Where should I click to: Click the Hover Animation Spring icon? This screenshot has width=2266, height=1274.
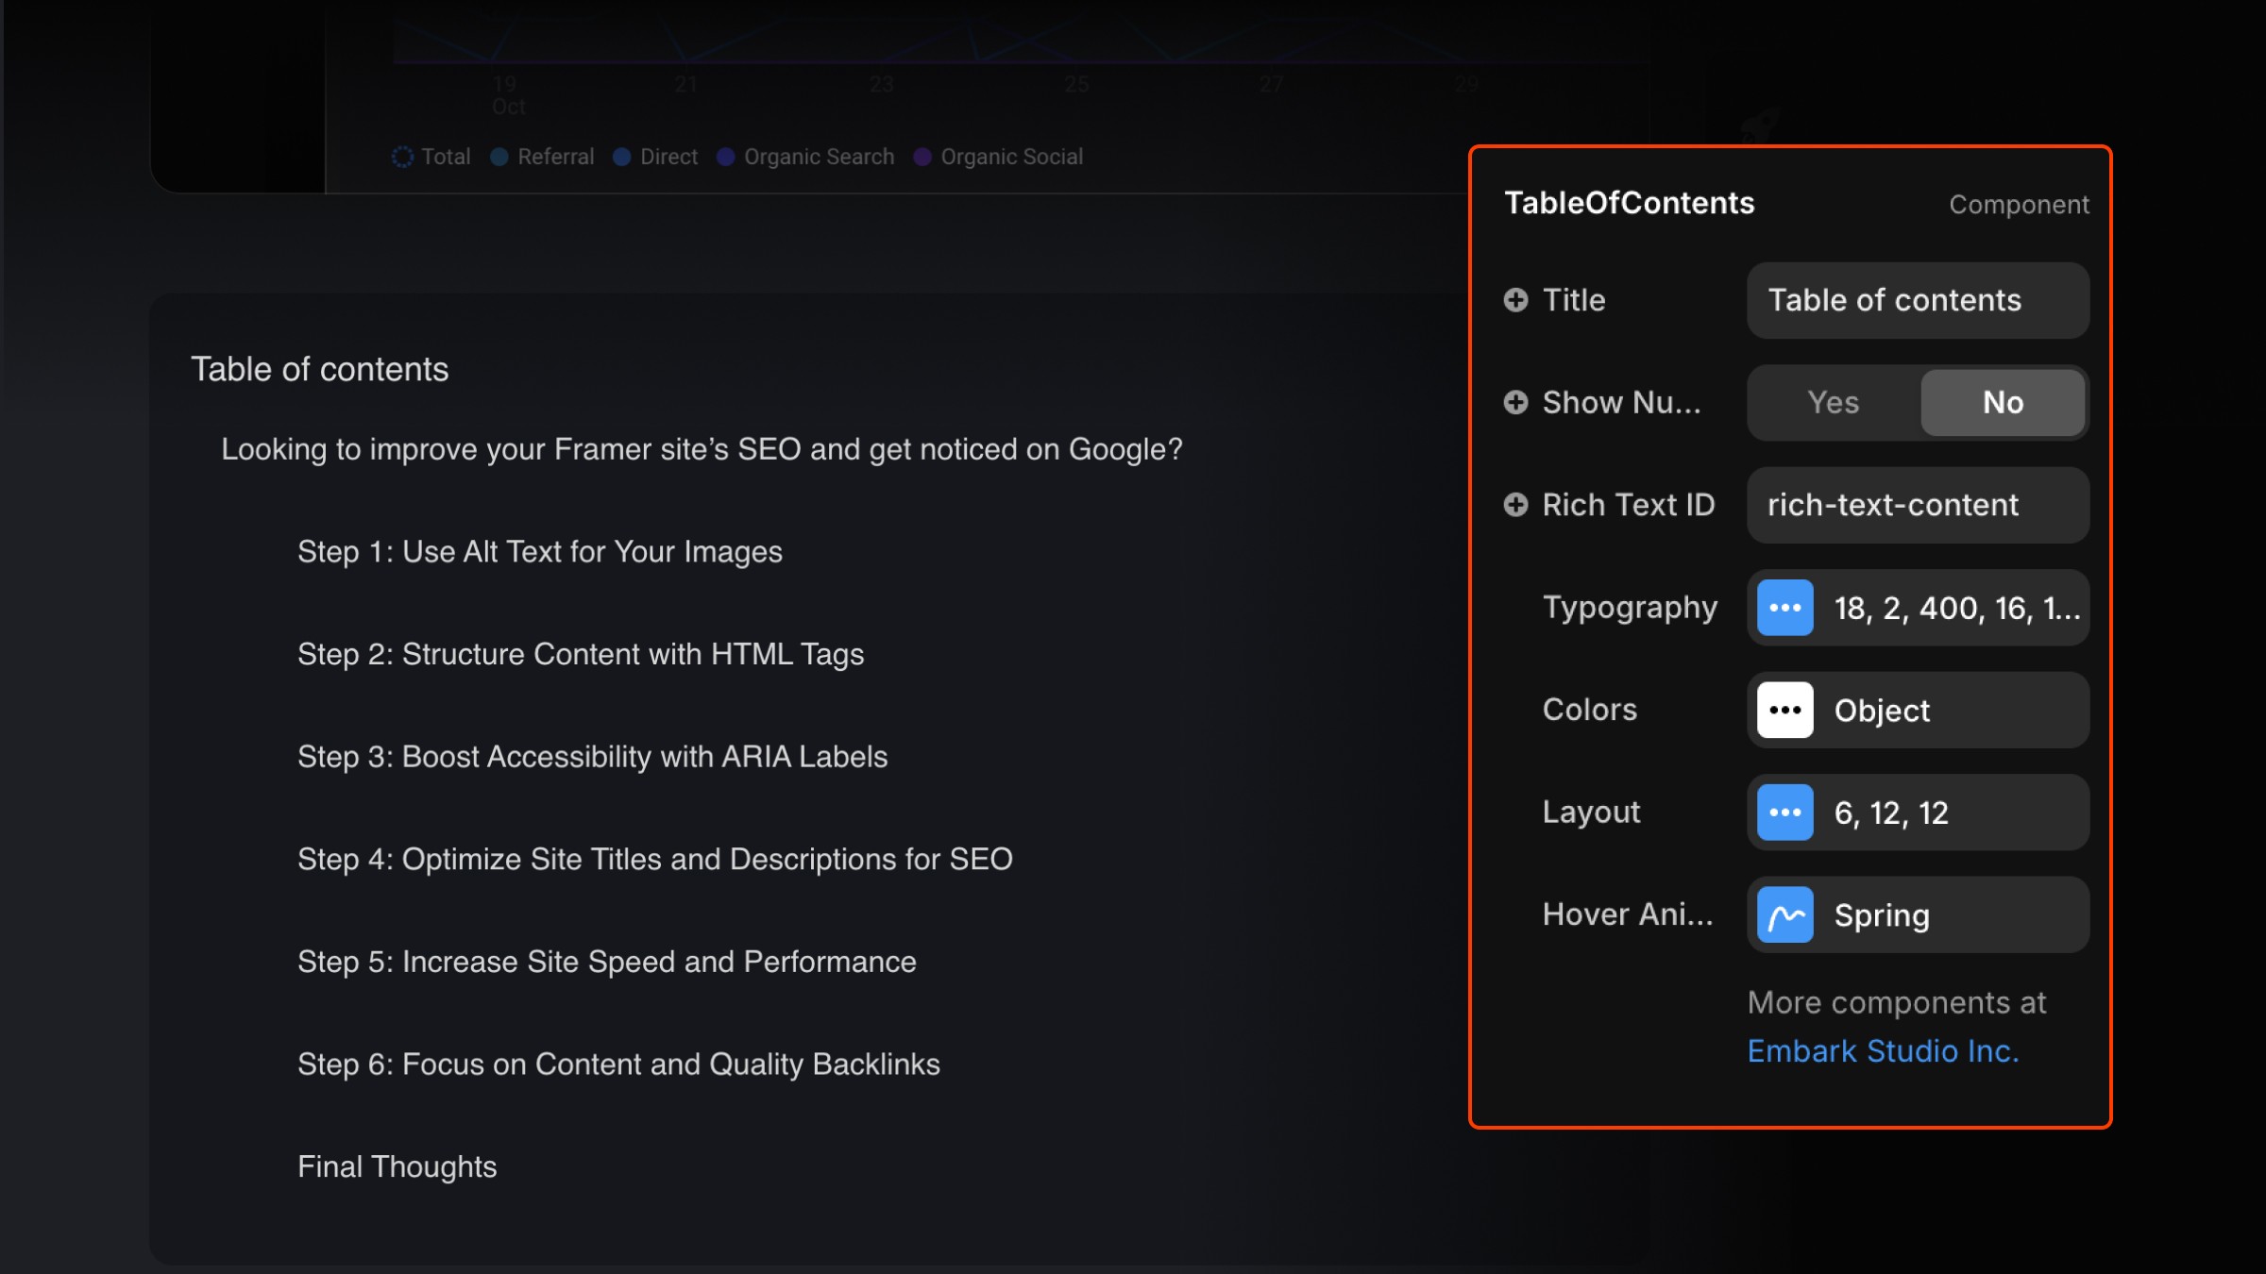click(1785, 914)
